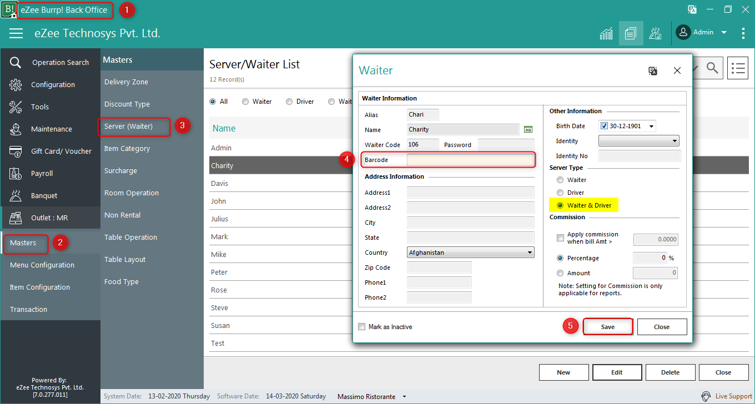
Task: Click the search magnifier in Server list
Action: 712,68
